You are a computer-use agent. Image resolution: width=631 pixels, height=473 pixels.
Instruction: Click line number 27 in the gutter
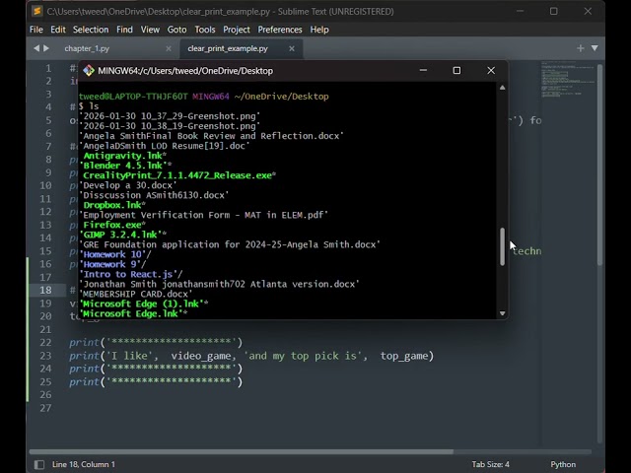(x=45, y=408)
